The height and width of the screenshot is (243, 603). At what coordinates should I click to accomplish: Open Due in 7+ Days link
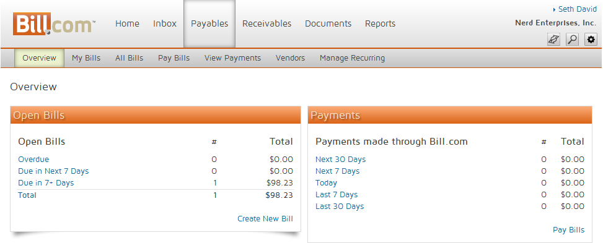click(46, 183)
